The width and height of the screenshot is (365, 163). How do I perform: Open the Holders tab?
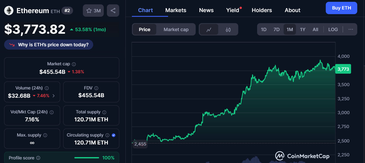coord(262,10)
